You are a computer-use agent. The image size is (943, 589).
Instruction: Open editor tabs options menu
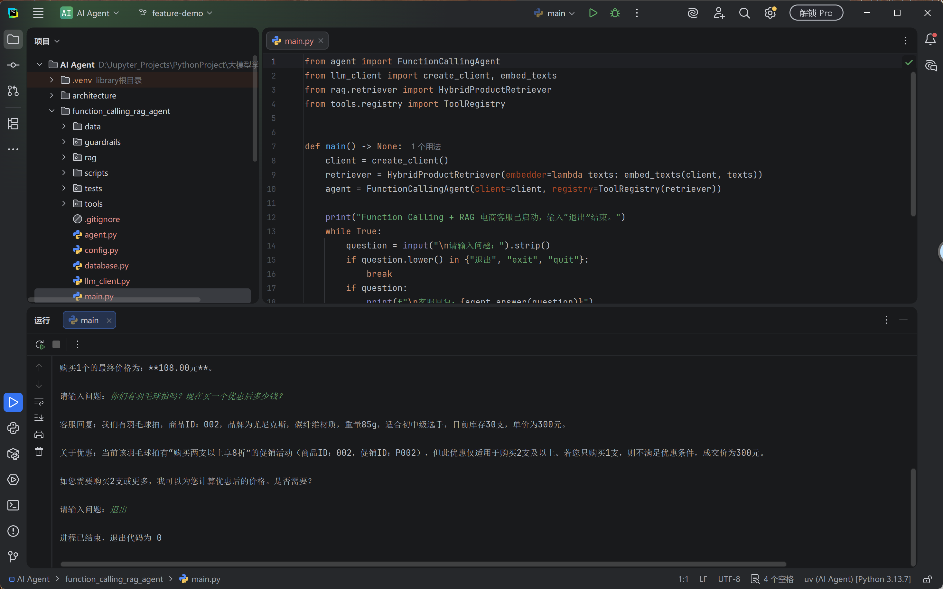click(905, 41)
